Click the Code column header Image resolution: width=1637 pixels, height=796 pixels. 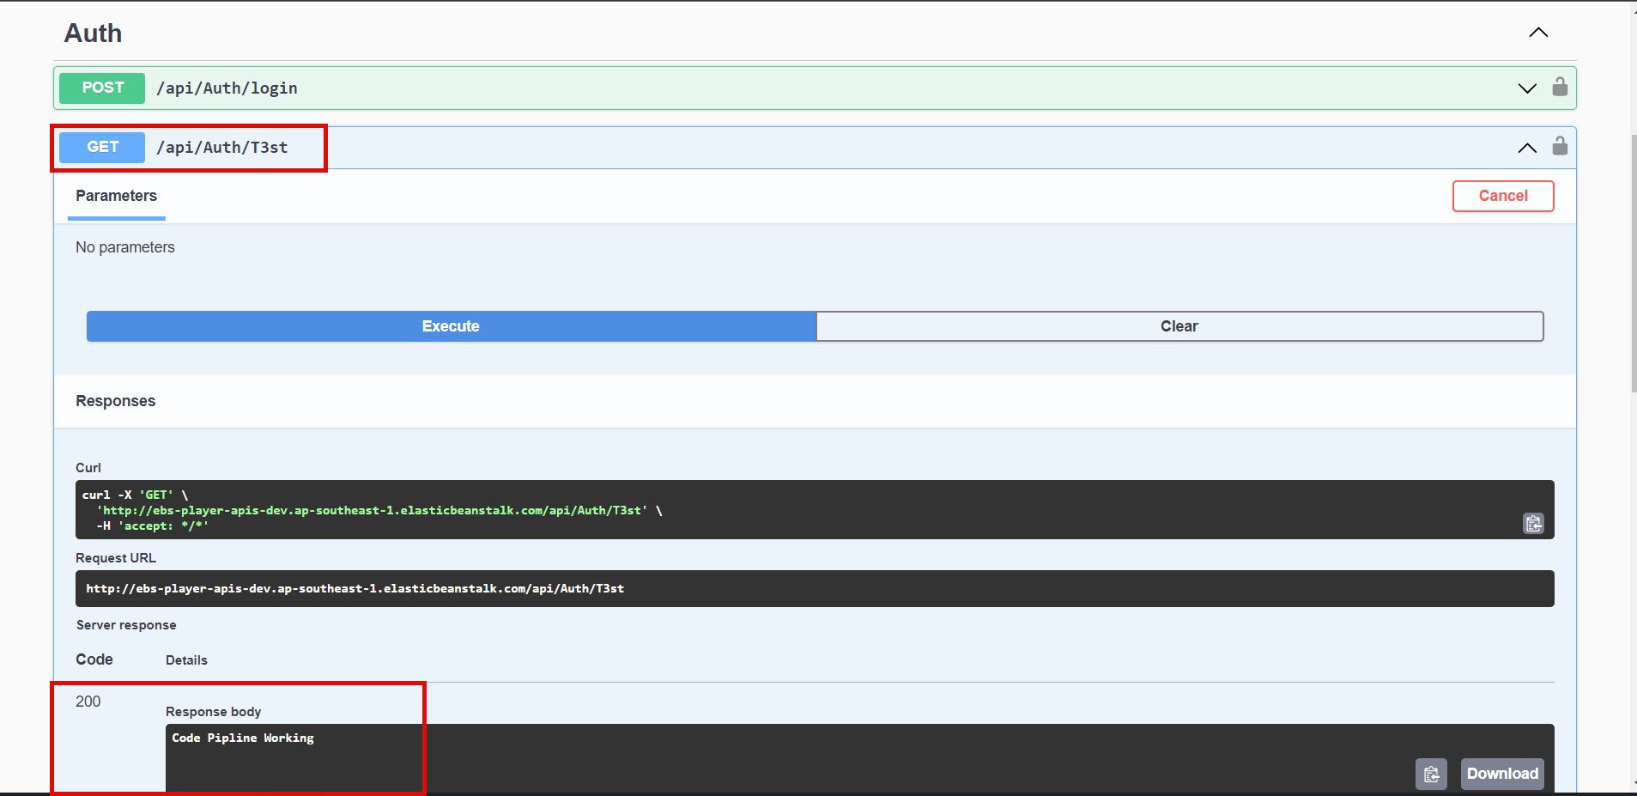click(94, 659)
